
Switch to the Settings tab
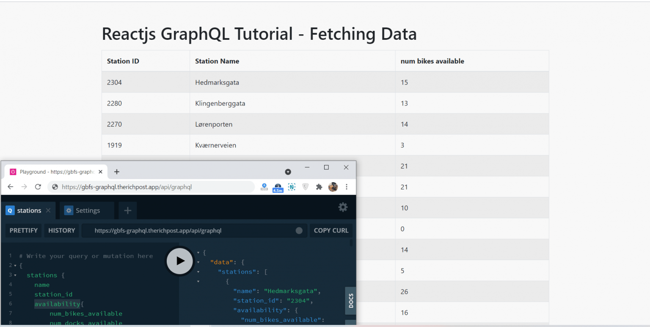tap(87, 210)
